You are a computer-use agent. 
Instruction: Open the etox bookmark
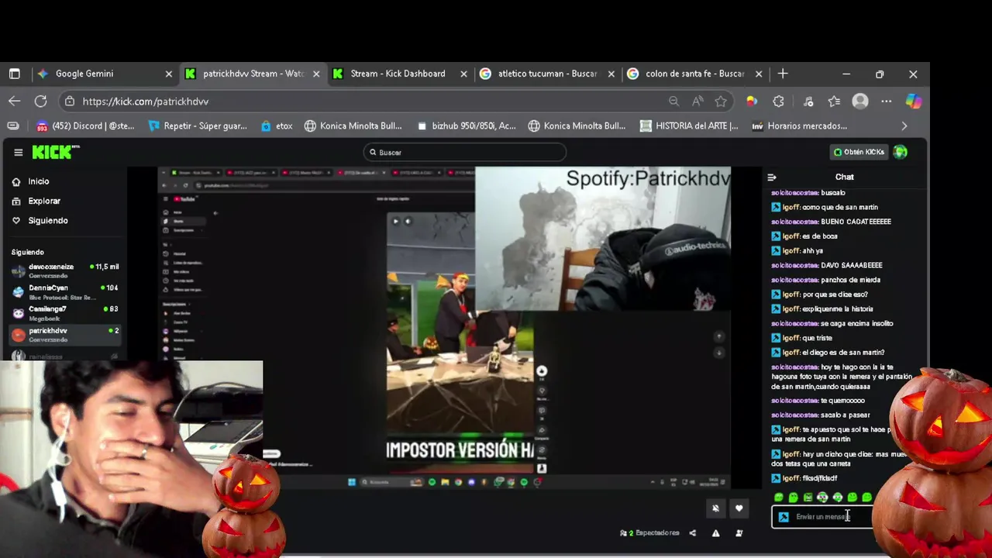[x=277, y=126]
